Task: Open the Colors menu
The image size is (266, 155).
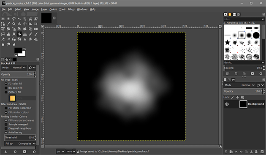Action: click(53, 9)
